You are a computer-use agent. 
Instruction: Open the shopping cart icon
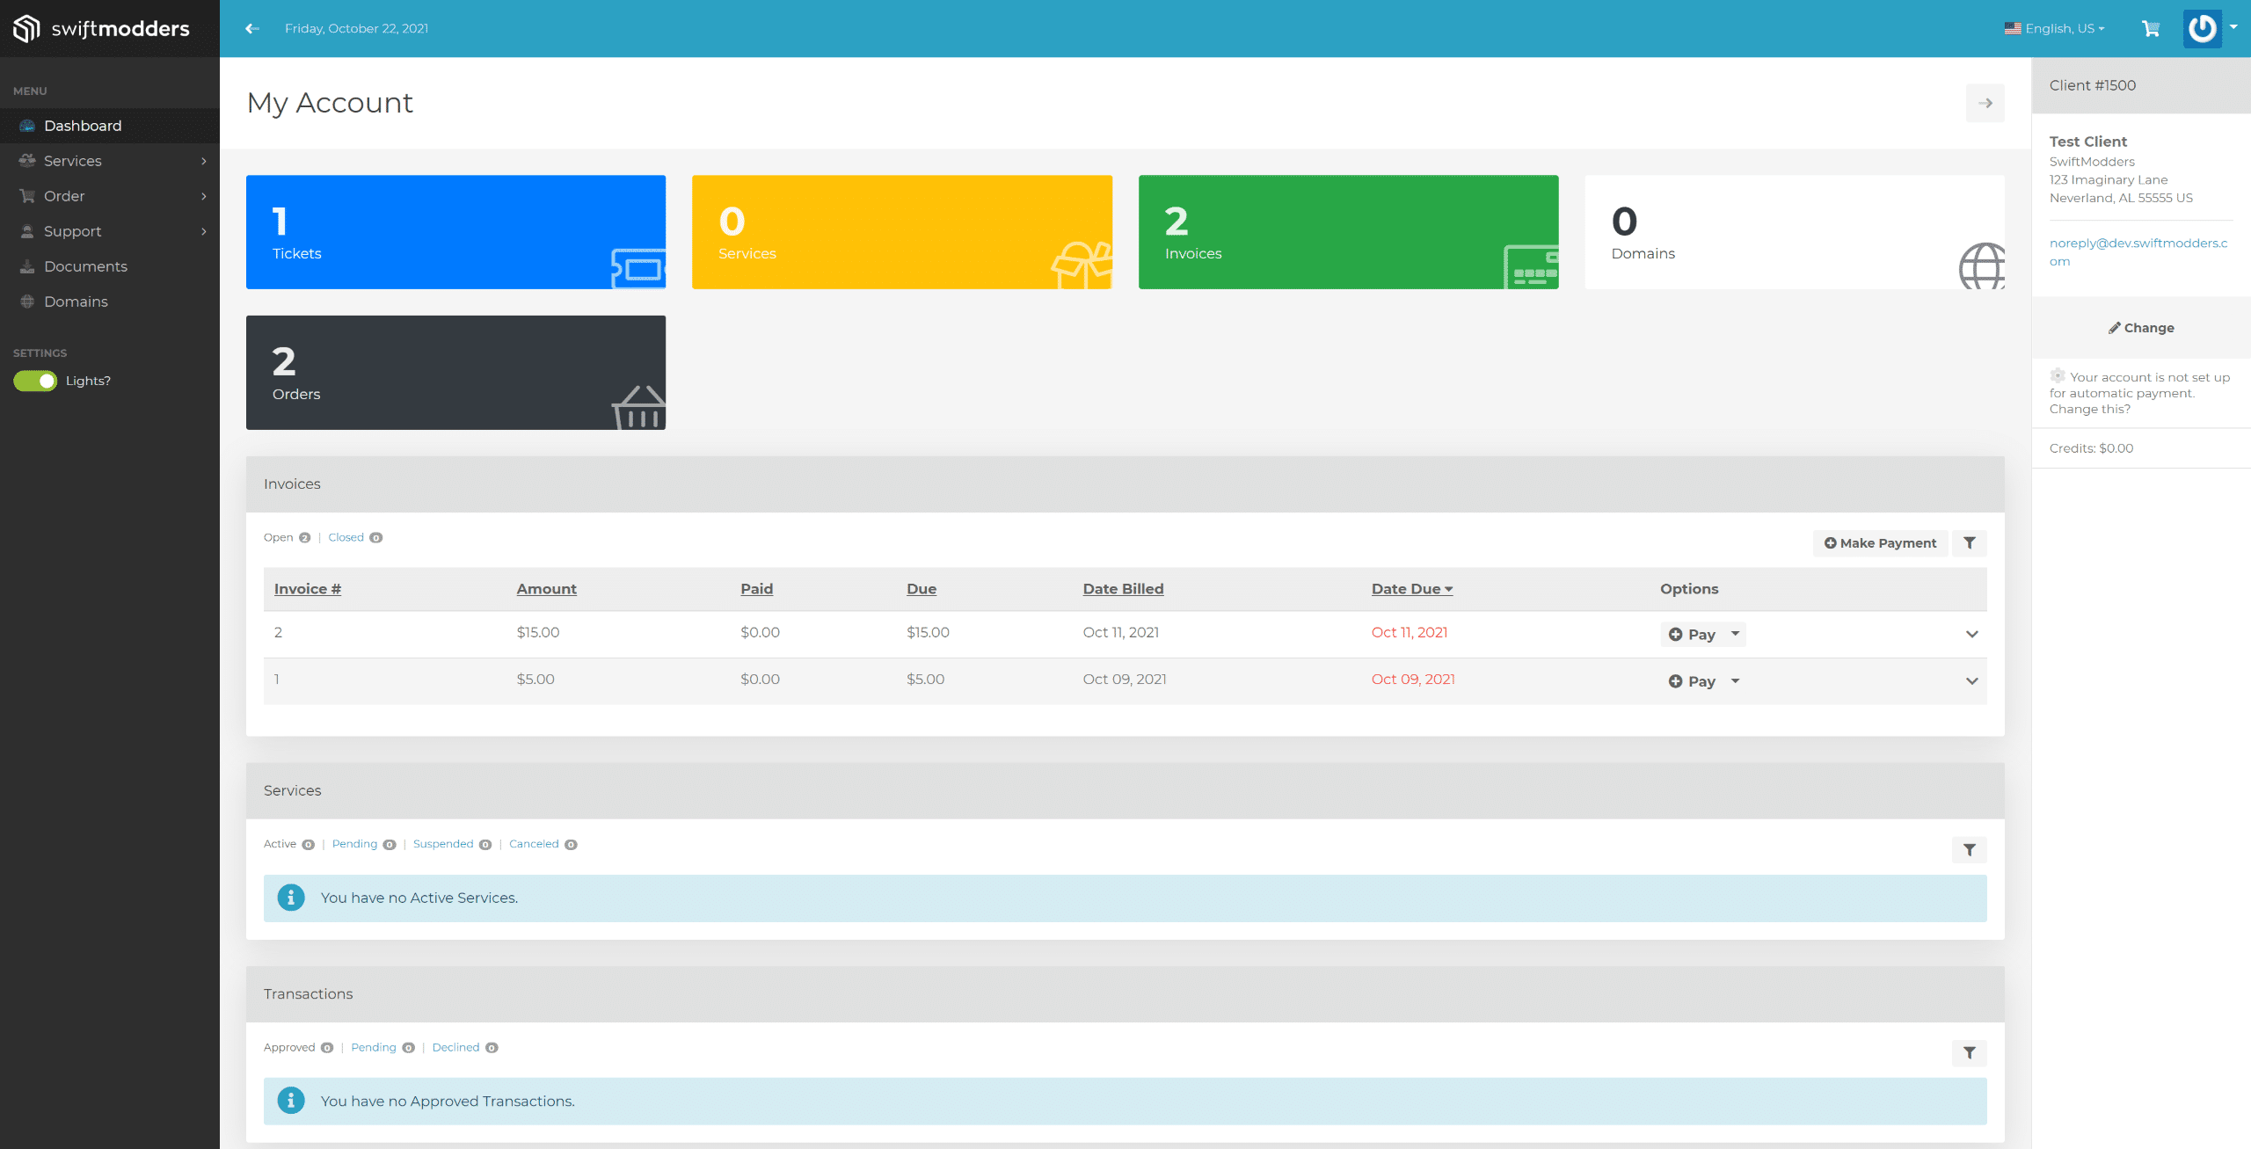pos(2151,28)
